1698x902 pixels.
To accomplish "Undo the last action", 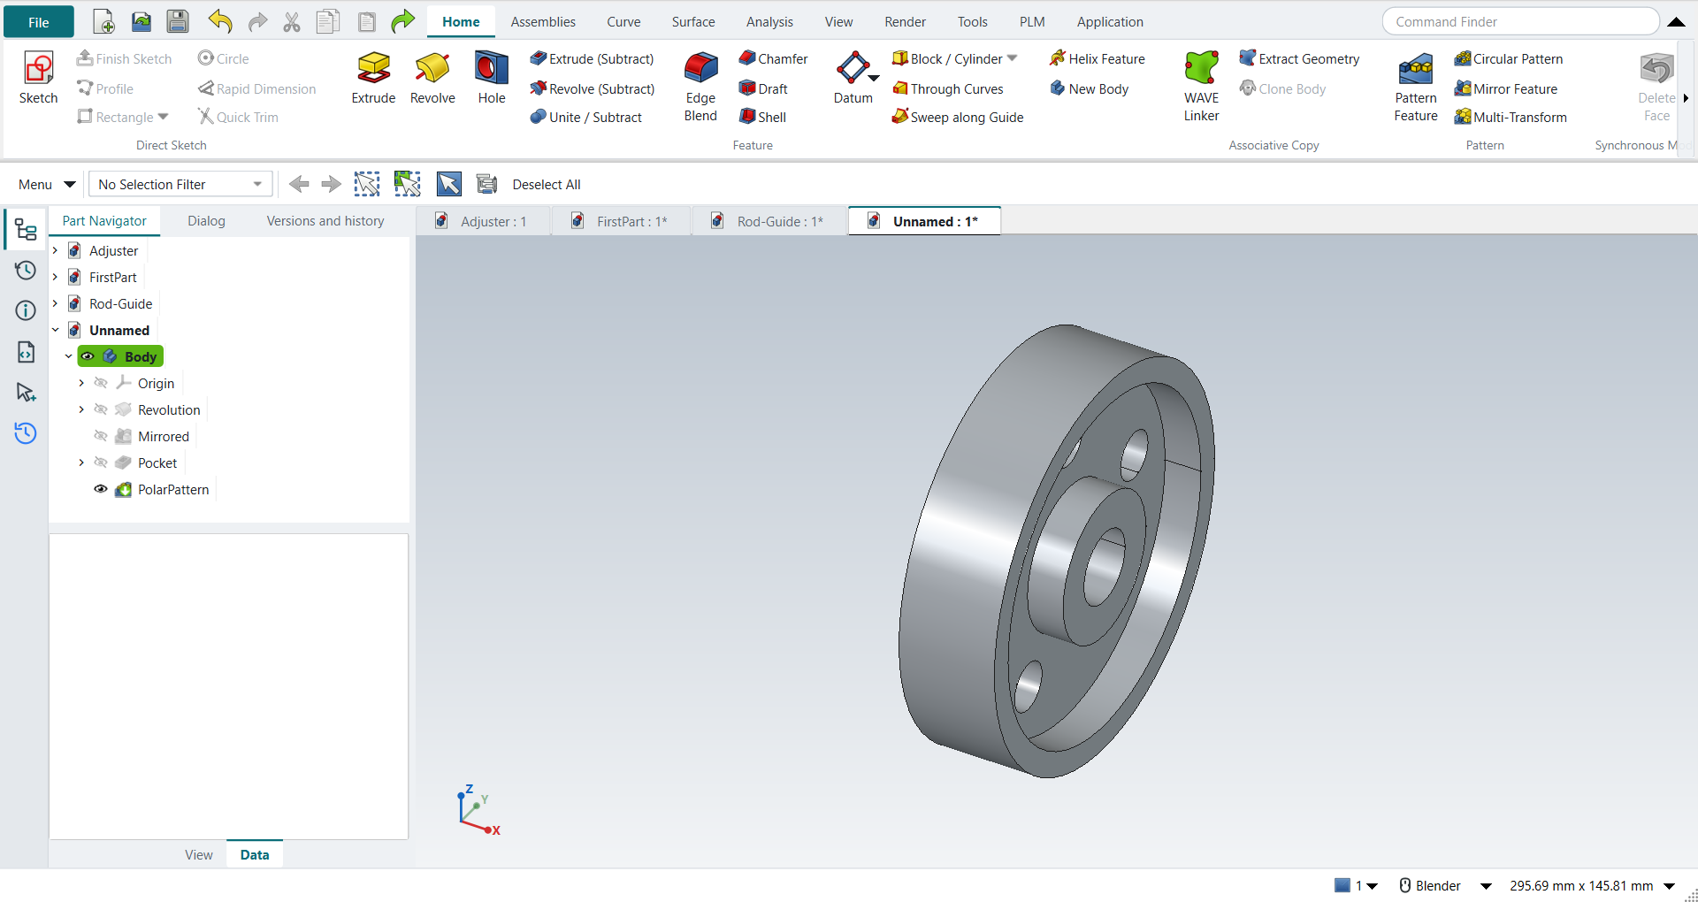I will tap(219, 21).
